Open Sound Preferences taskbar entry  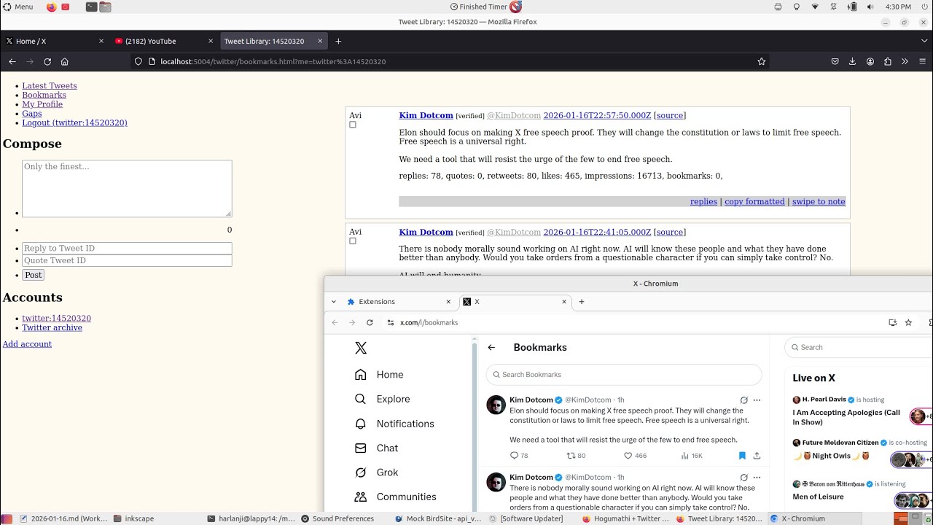click(337, 518)
